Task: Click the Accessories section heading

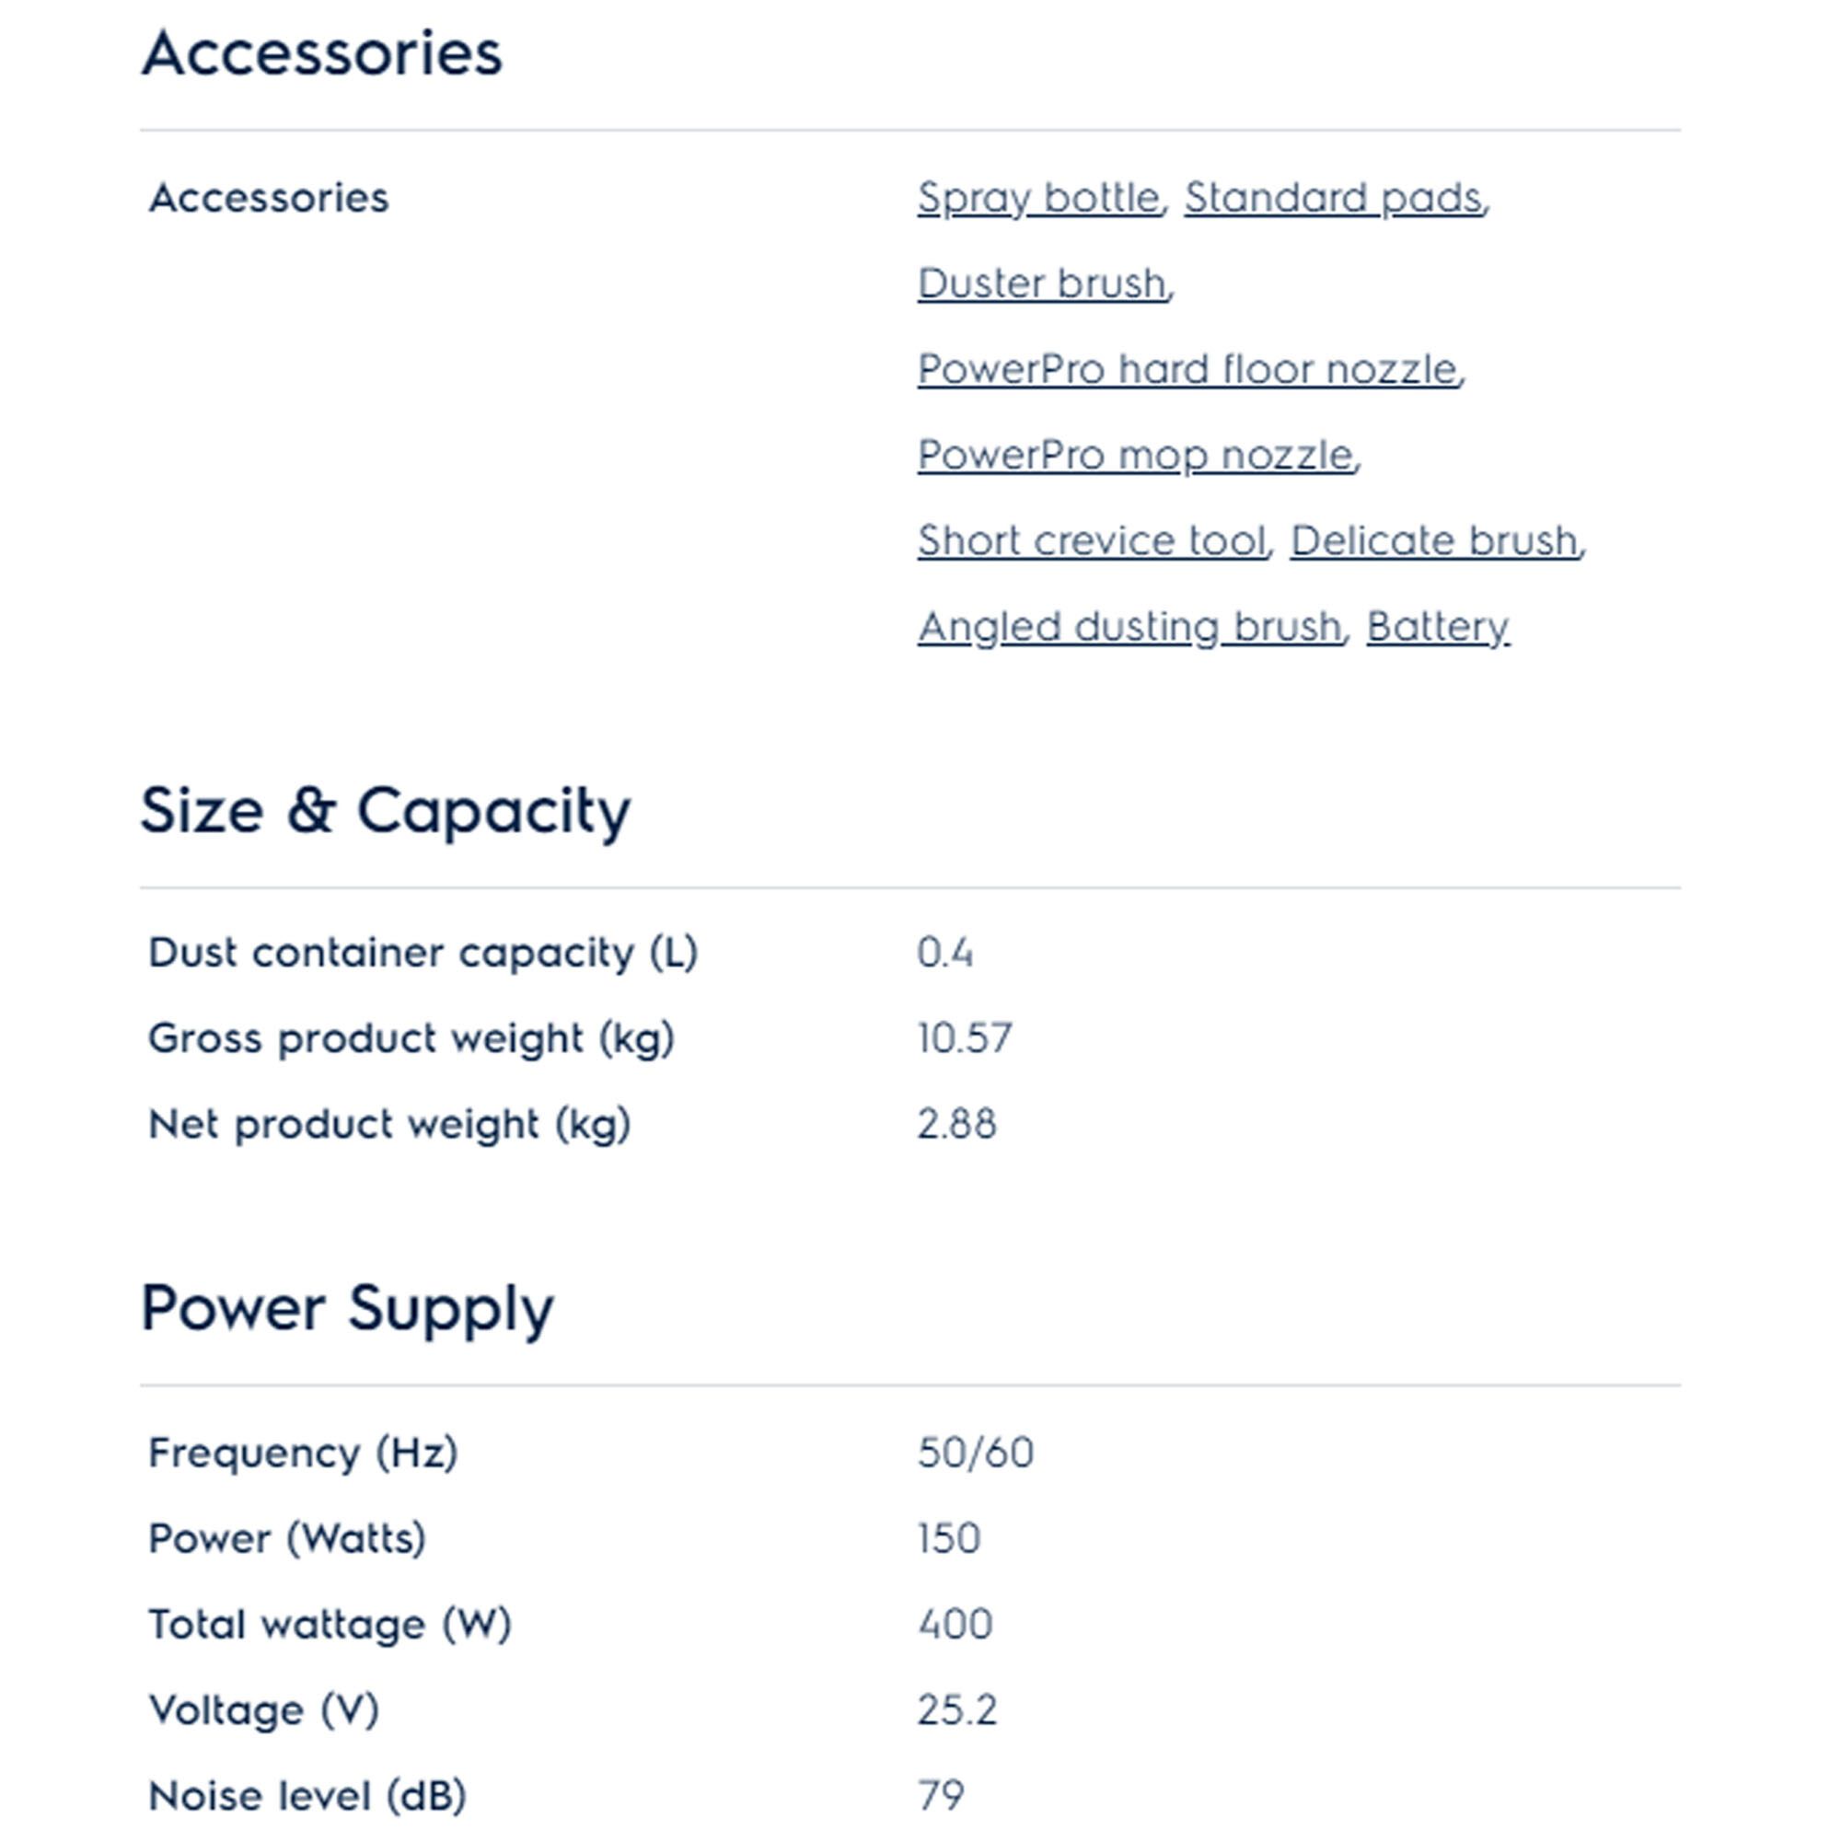Action: pyautogui.click(x=322, y=53)
